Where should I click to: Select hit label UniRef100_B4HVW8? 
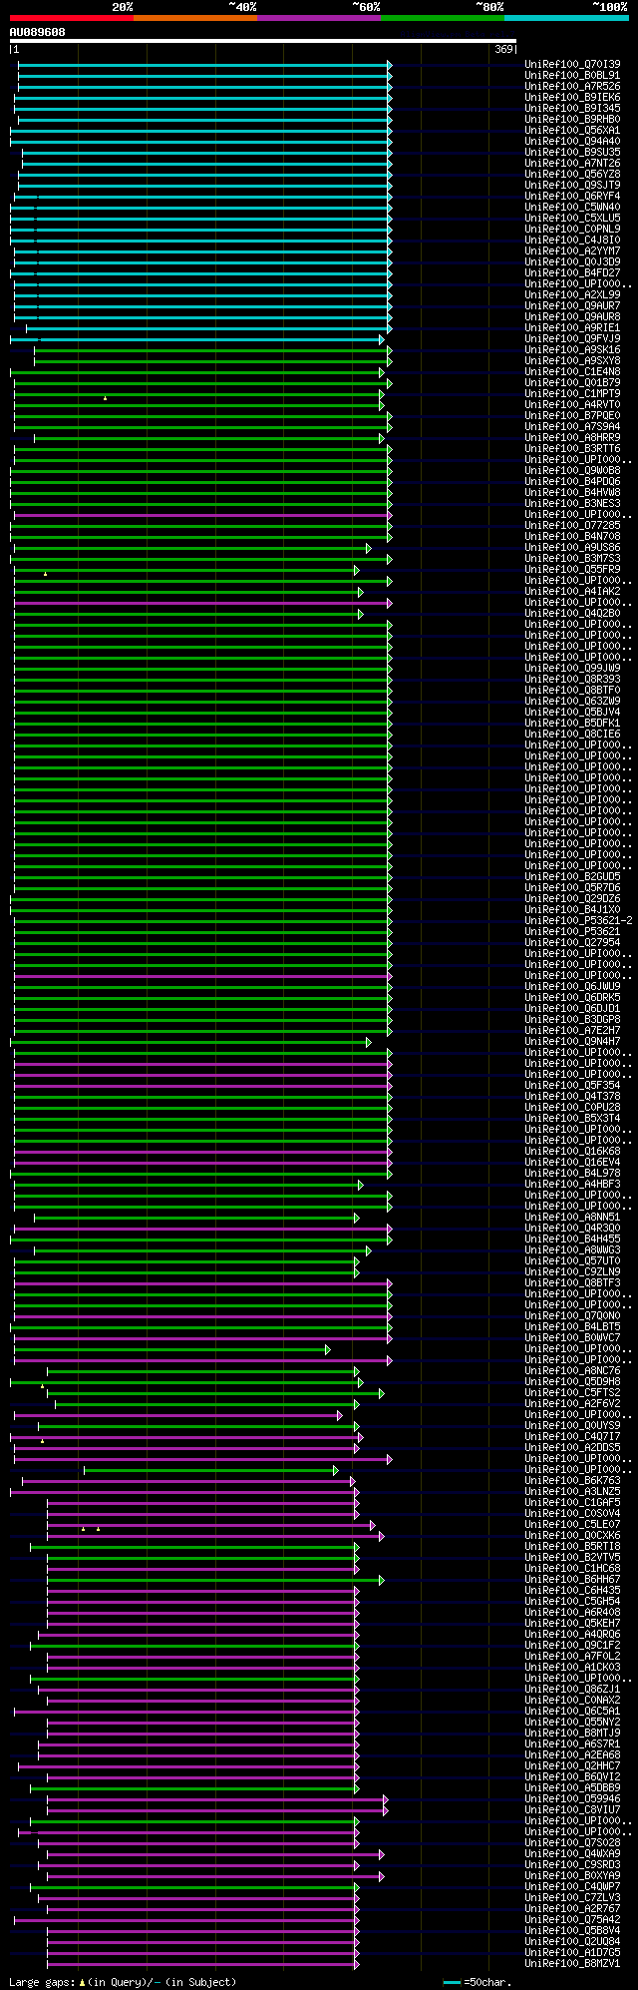pos(572,492)
